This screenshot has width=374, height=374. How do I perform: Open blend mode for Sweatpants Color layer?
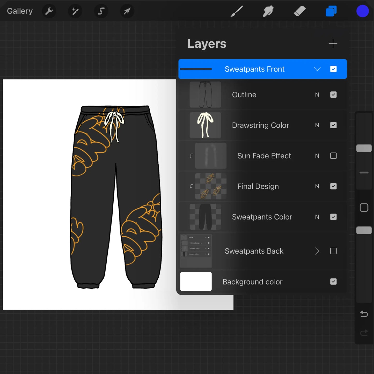click(x=317, y=217)
